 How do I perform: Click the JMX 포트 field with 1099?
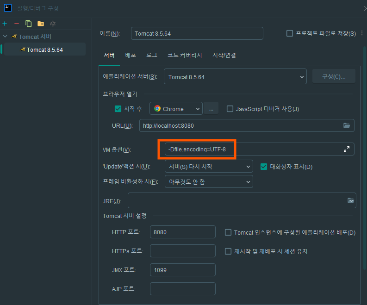coord(182,270)
